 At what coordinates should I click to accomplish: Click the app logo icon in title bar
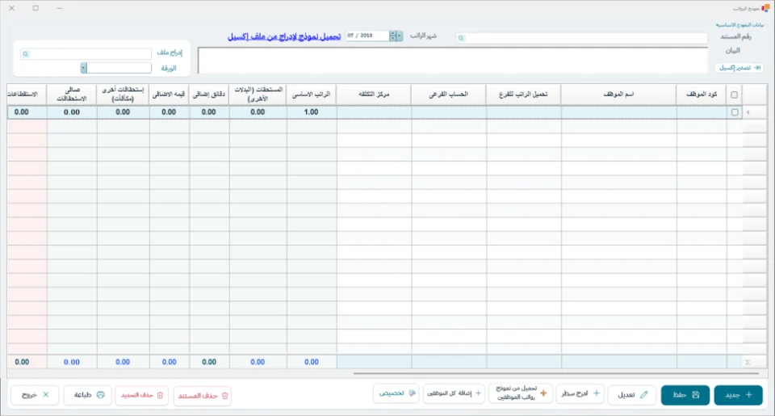(765, 8)
